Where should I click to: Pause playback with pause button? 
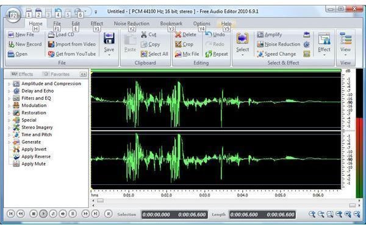73,213
